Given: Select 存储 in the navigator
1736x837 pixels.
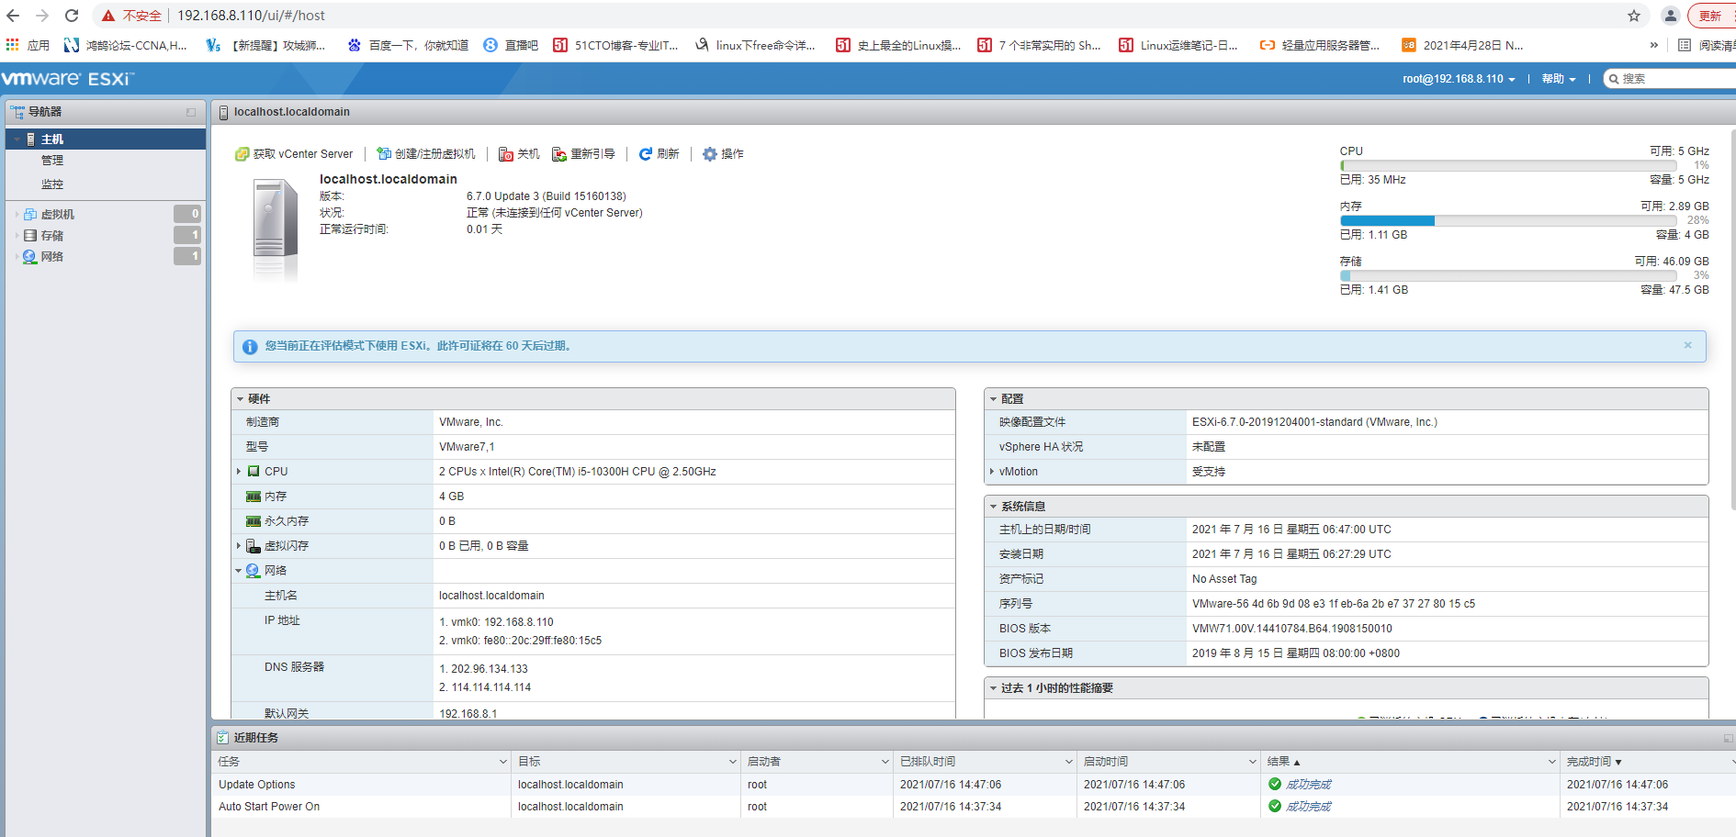Looking at the screenshot, I should (52, 236).
